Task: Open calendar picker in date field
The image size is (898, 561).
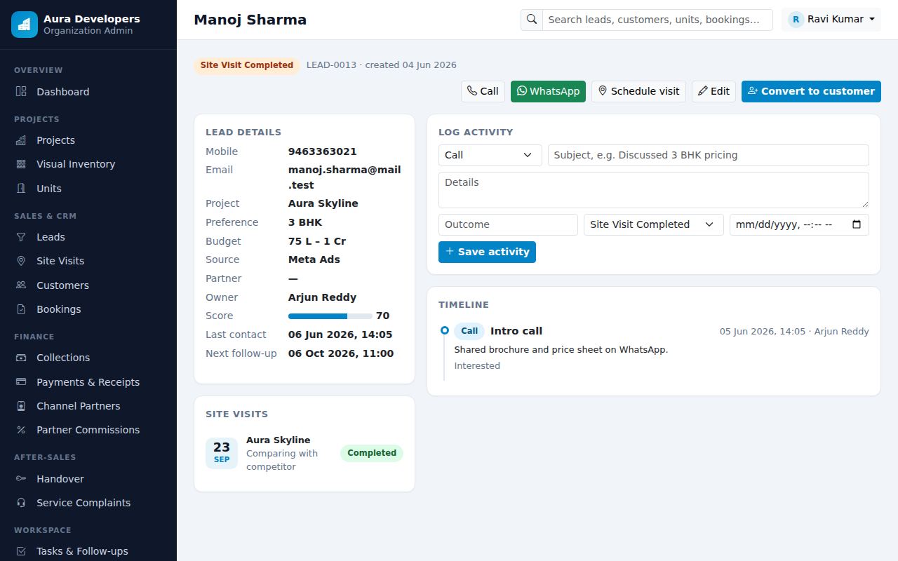Action: [x=857, y=224]
